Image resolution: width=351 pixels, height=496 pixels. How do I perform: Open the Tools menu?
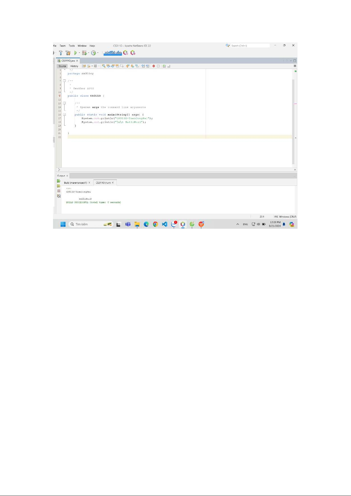72,46
